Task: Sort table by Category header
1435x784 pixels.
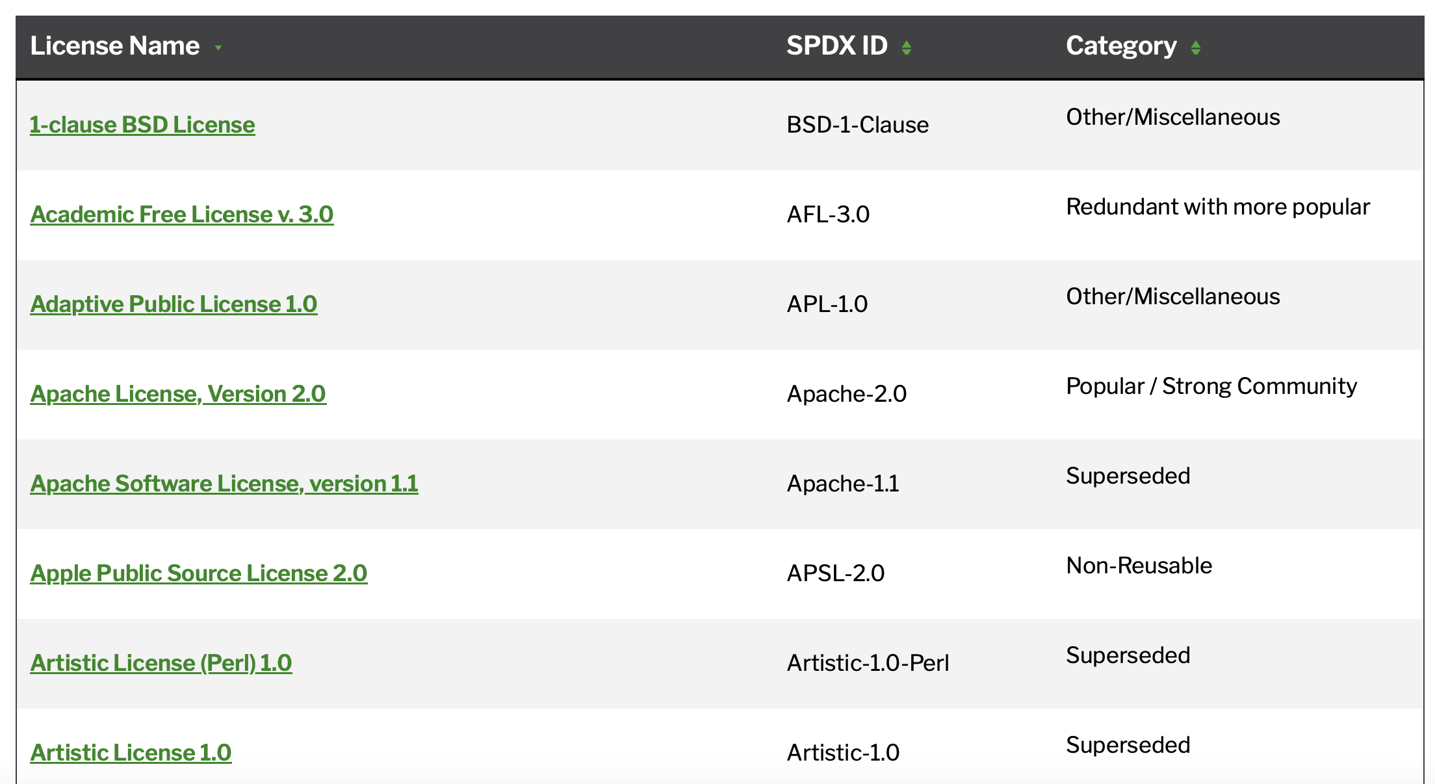Action: pyautogui.click(x=1120, y=46)
